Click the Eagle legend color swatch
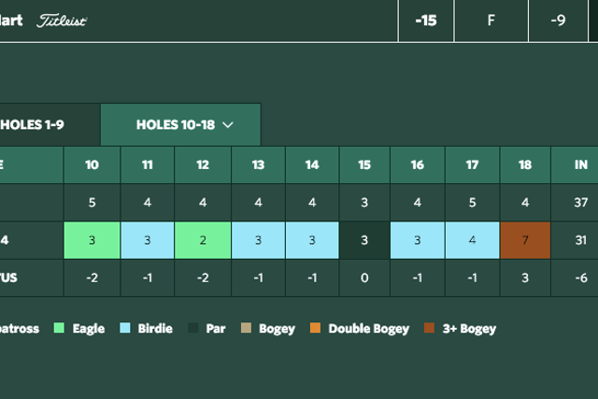Screen dimensions: 598x399 click(x=59, y=328)
